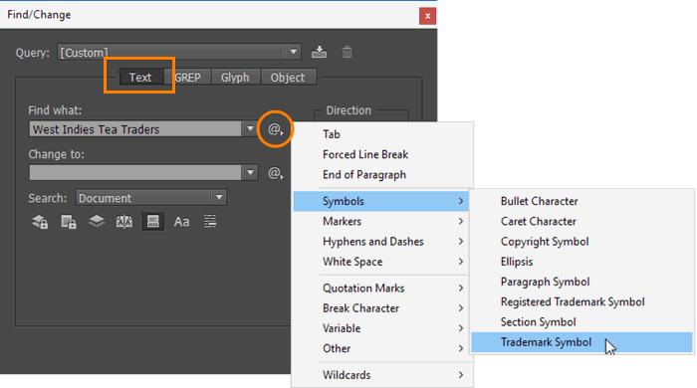Viewport: 697px width, 388px height.
Task: Open the Quotation Marks submenu
Action: tap(382, 289)
